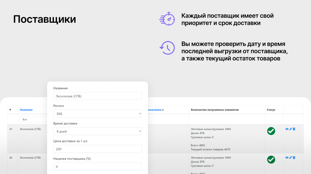Click the Статус column header
This screenshot has width=311, height=174.
click(x=271, y=110)
